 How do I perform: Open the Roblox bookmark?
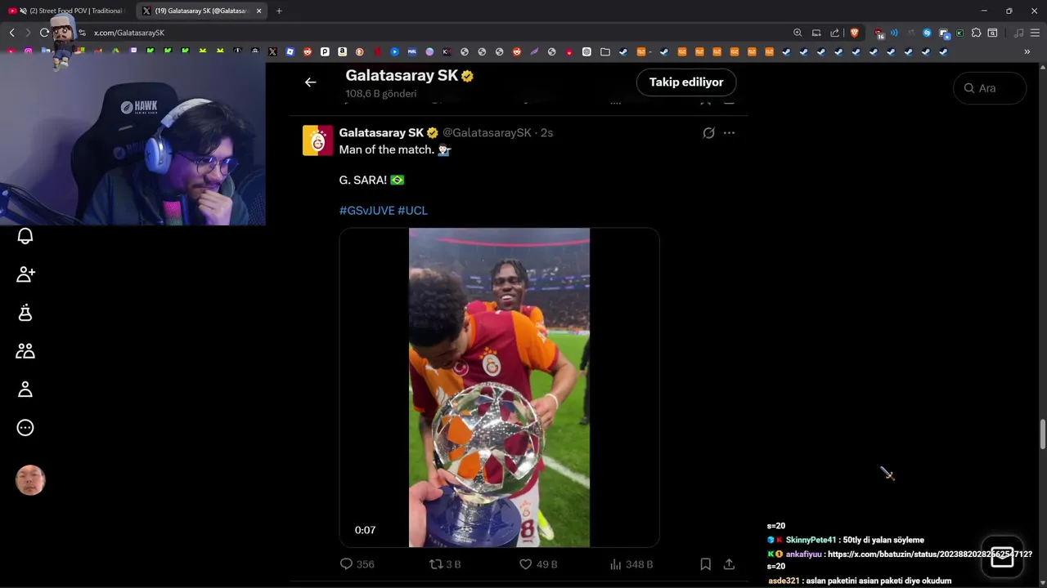tap(290, 51)
